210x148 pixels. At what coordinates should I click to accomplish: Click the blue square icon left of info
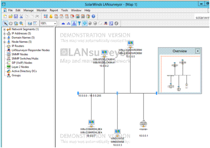point(111,24)
